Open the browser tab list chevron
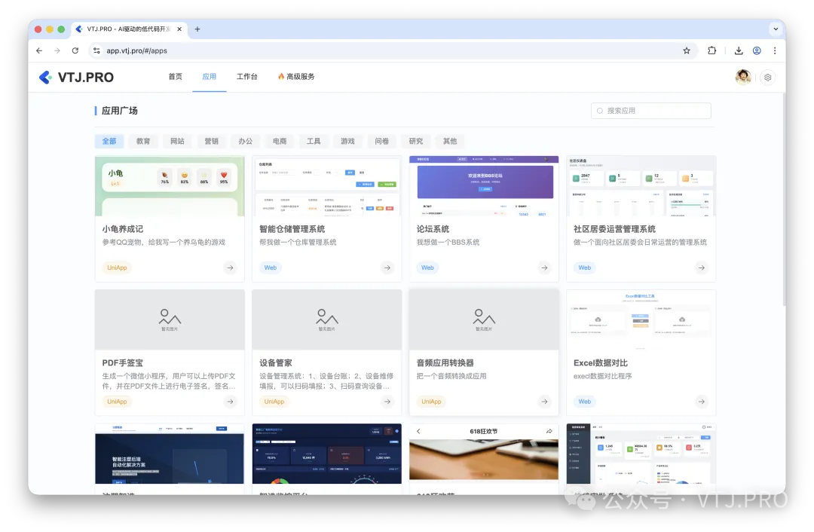Viewport: 814px width, 532px height. [x=776, y=29]
